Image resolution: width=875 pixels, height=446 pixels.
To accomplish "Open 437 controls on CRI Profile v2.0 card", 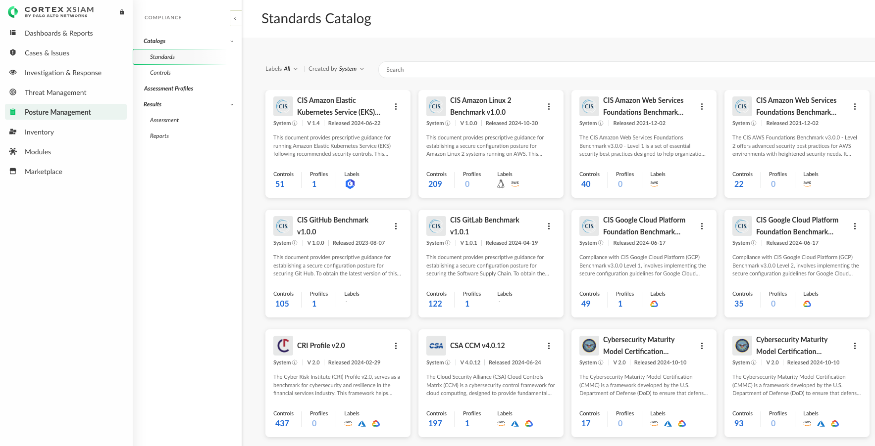I will pyautogui.click(x=282, y=423).
